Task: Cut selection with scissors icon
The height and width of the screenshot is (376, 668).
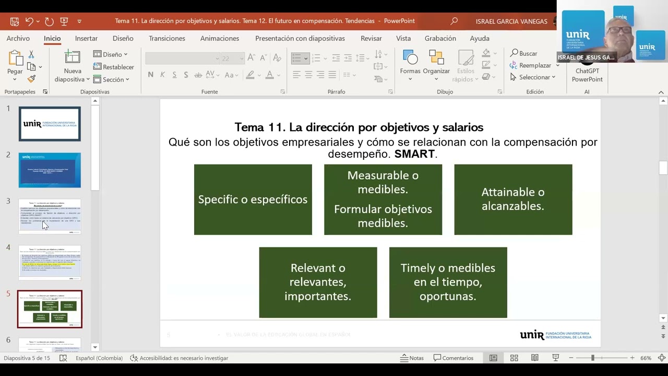Action: (x=31, y=54)
